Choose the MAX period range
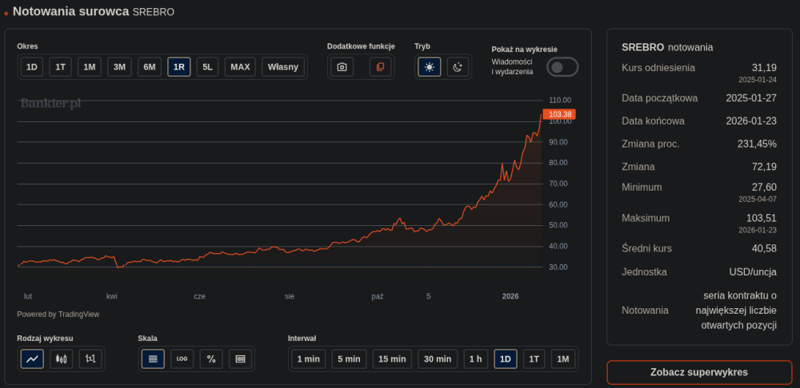The image size is (800, 388). 240,67
